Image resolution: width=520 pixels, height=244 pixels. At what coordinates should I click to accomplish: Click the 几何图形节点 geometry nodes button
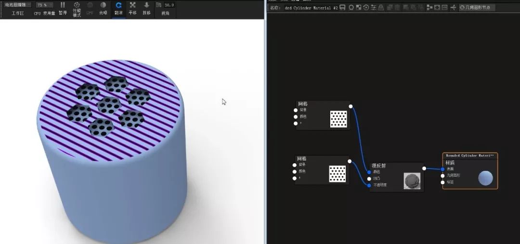pos(477,7)
